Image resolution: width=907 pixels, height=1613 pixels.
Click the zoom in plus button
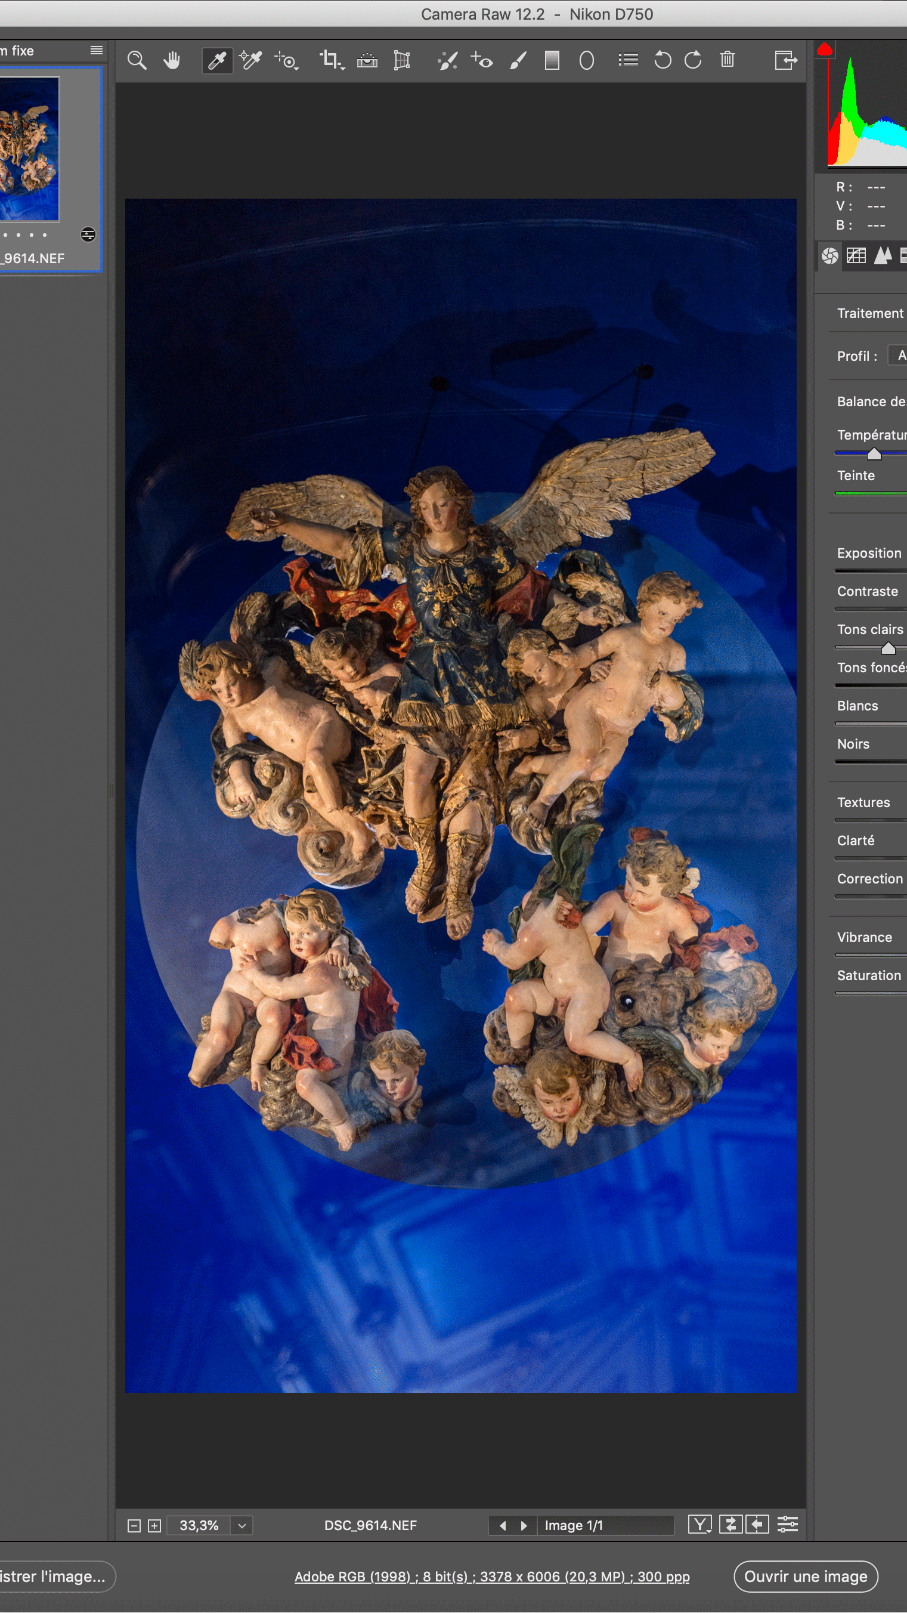pos(154,1526)
